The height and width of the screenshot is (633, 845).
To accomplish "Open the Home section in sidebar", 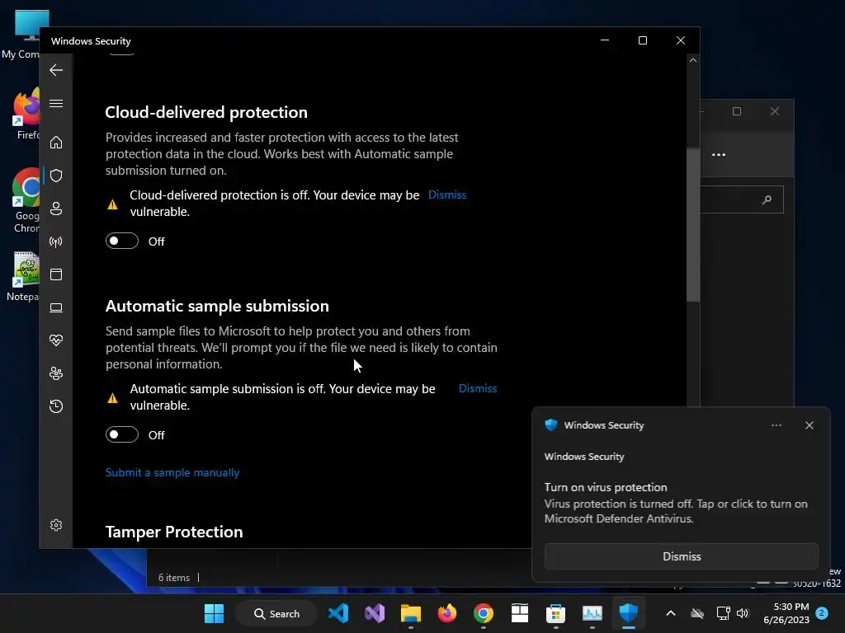I will coord(56,142).
